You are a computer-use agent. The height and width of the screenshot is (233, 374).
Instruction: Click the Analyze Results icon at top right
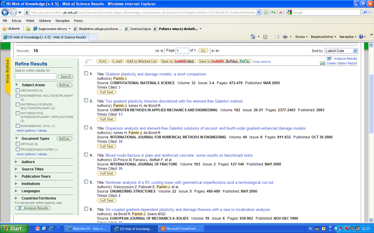(329, 59)
